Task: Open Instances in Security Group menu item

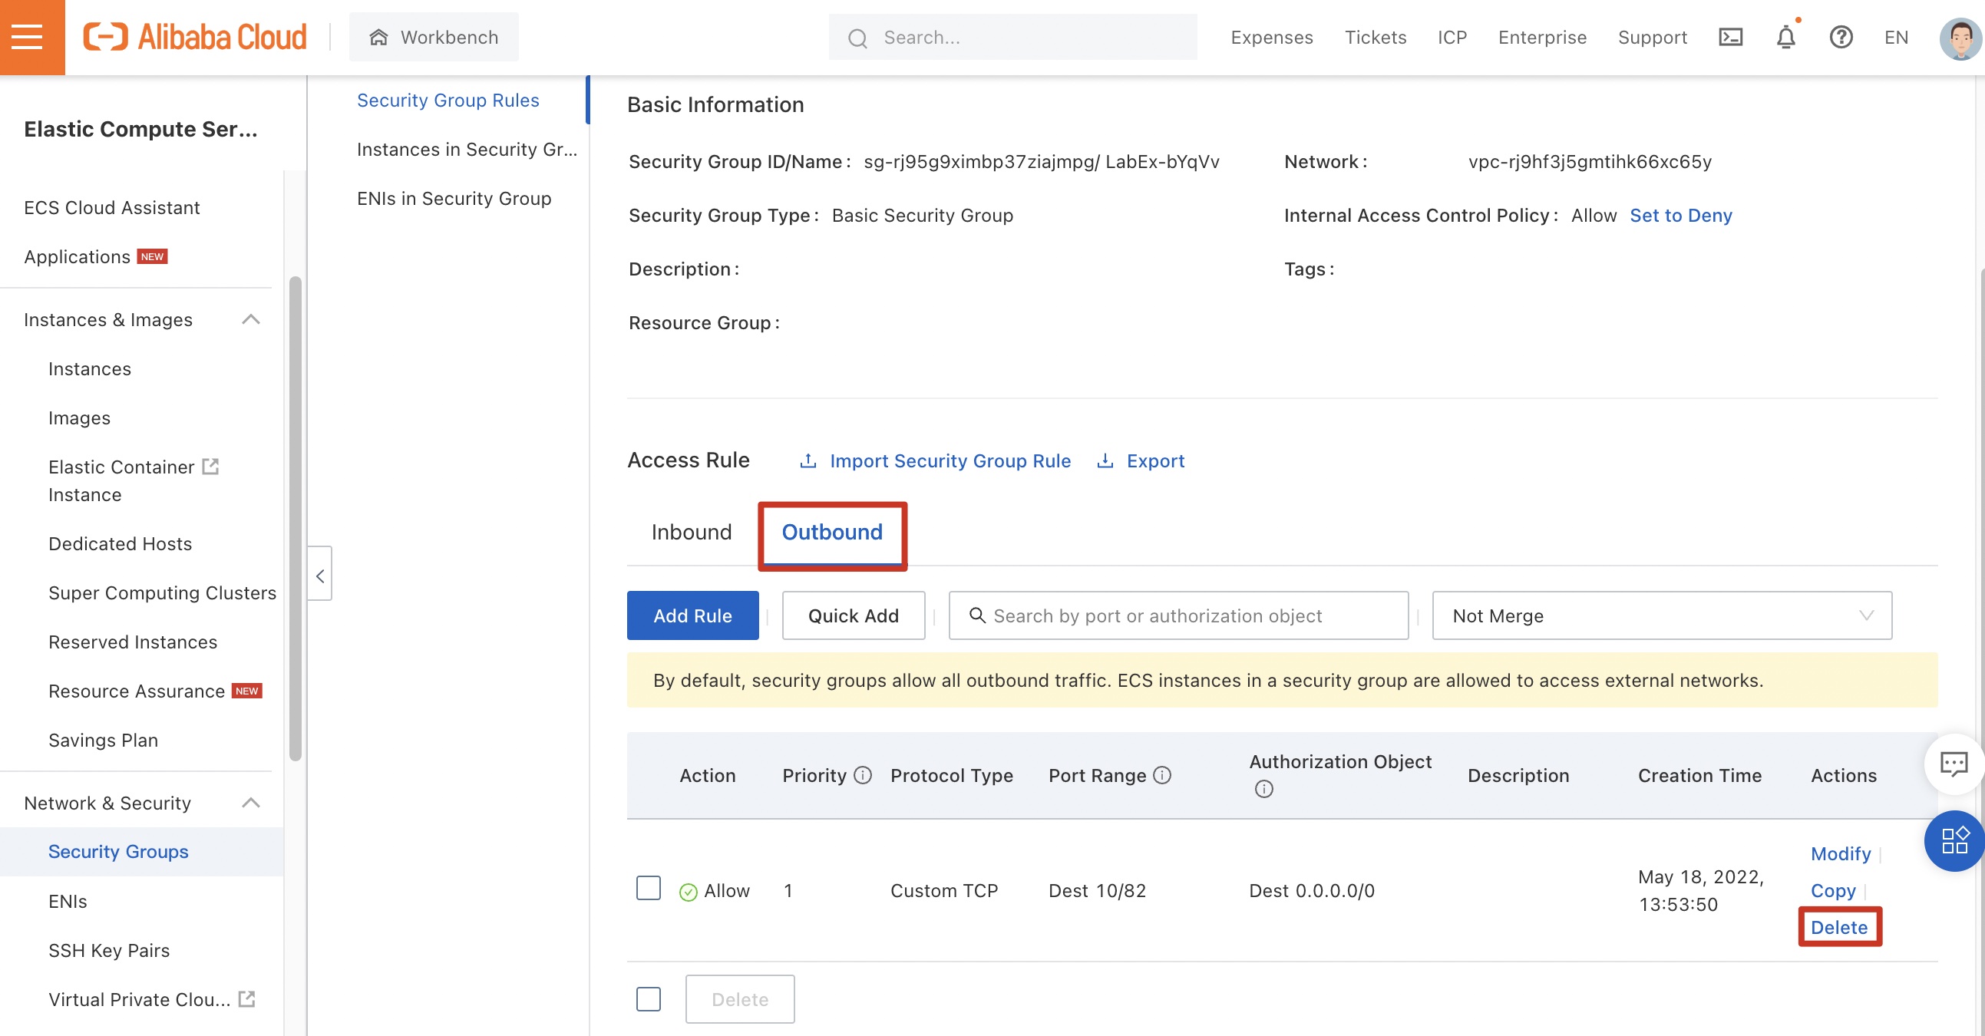Action: pyautogui.click(x=467, y=150)
